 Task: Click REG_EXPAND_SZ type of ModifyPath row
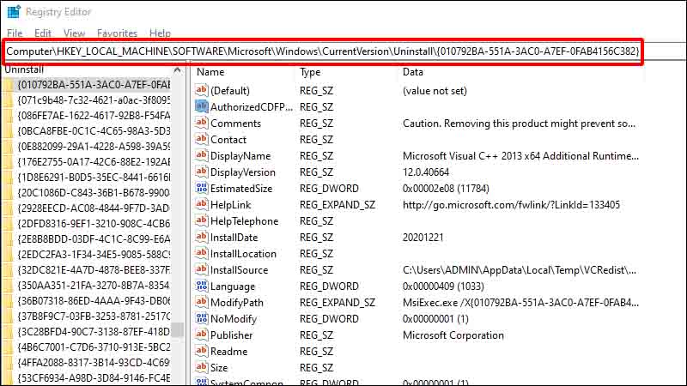tap(337, 303)
